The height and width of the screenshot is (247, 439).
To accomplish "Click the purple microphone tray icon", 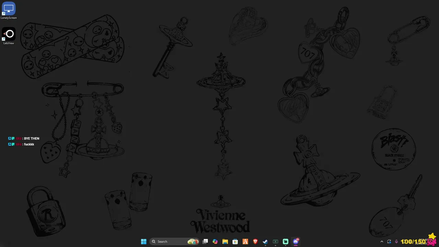I will click(396, 242).
